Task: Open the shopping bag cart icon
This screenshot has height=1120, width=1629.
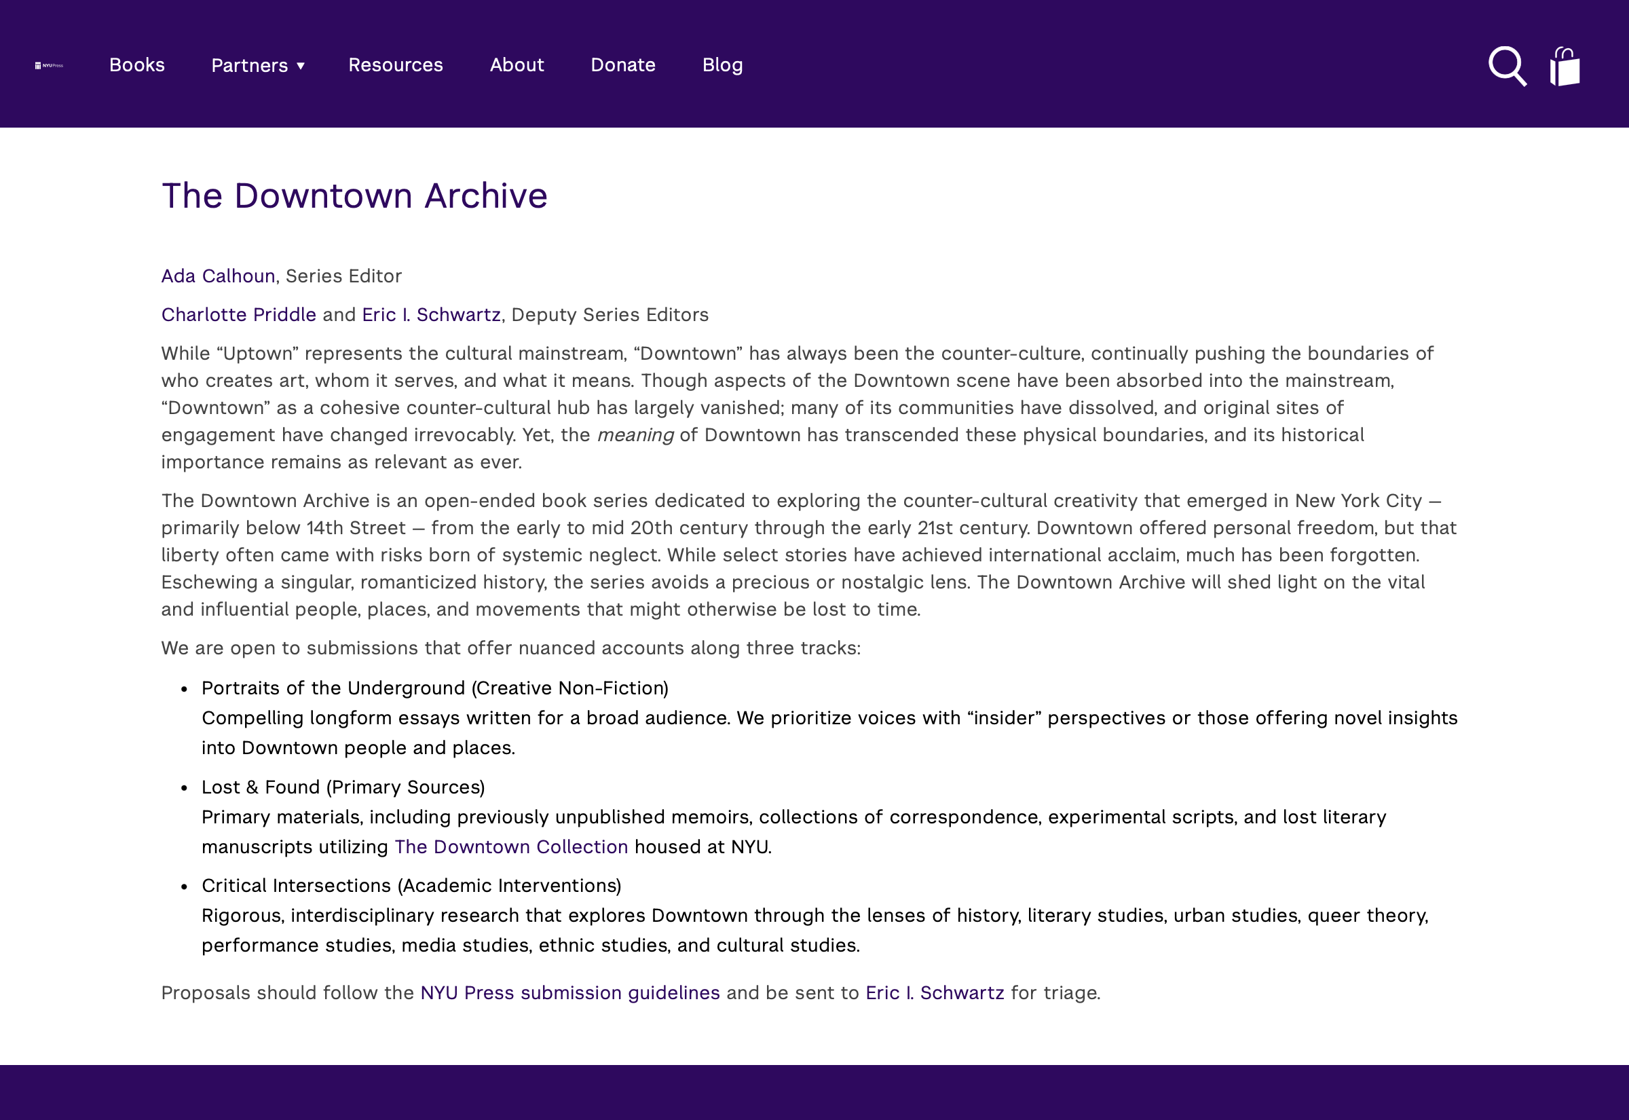Action: coord(1565,66)
